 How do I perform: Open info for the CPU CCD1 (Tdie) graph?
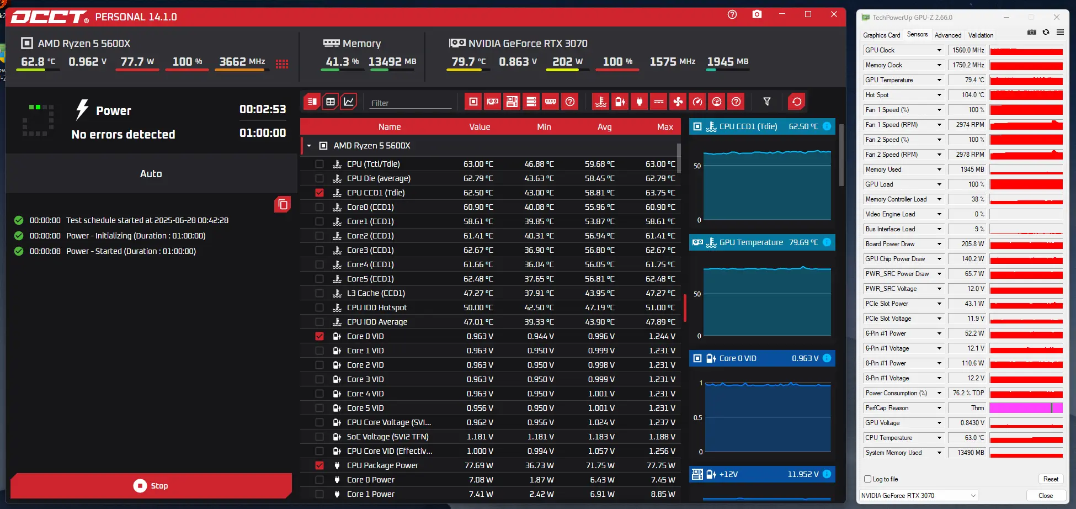pos(827,126)
